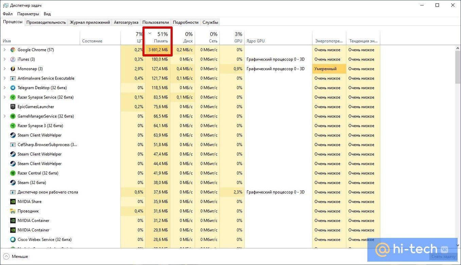Screen dimensions: 461x265
Task: Expand the Telegram Desktop group
Action: pos(4,88)
